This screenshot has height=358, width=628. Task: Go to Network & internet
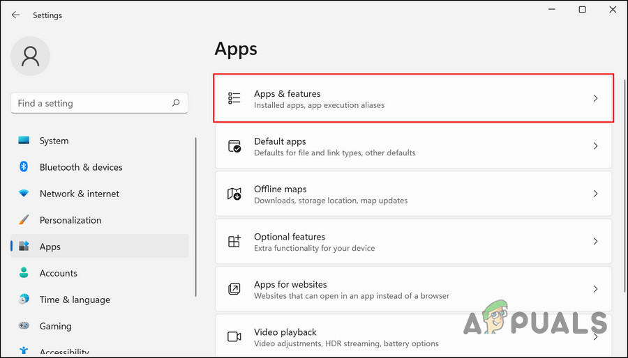click(x=99, y=194)
